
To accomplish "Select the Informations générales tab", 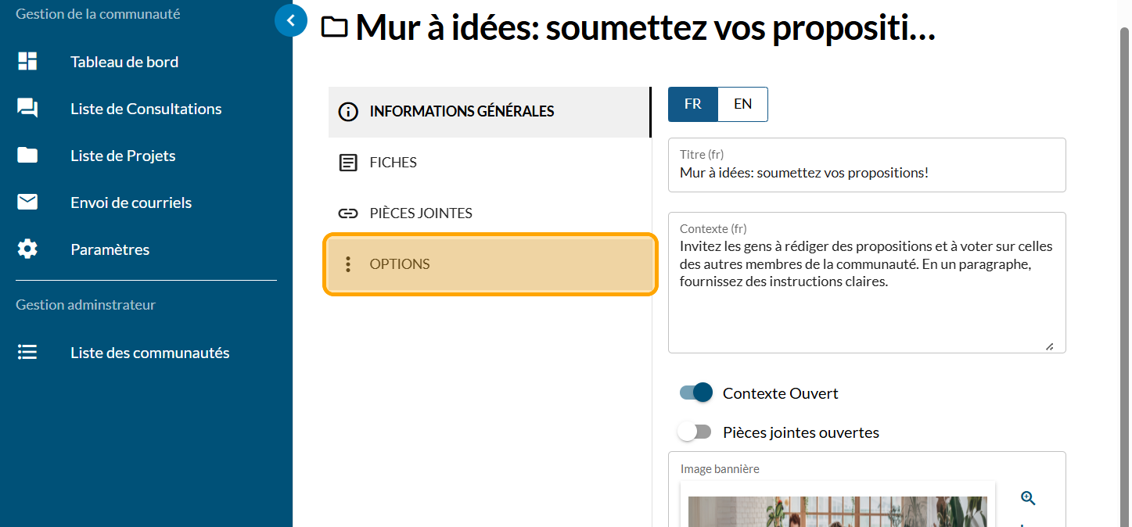I will (490, 112).
